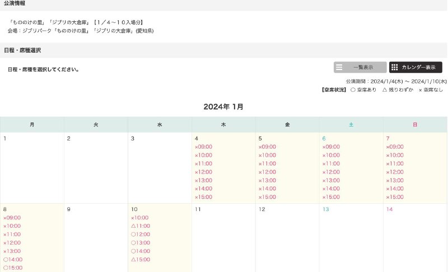This screenshot has height=272, width=448.
Task: Click the ×13:00 slot on Monday January 8
Action: (12, 251)
